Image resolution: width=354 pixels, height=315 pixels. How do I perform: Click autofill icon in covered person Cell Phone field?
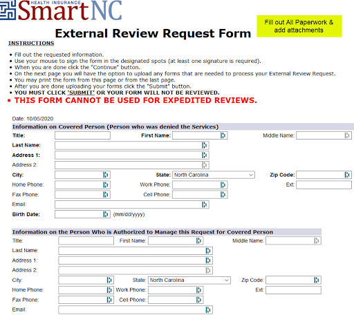pyautogui.click(x=223, y=195)
